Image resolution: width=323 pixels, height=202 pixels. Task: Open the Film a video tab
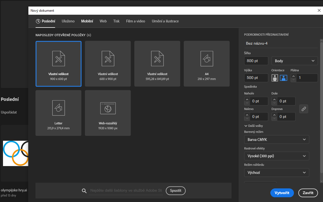click(135, 21)
